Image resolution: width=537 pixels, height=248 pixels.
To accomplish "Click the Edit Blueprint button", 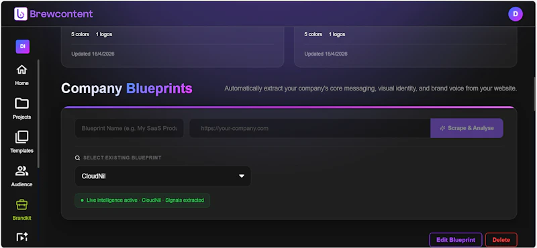I will (456, 240).
